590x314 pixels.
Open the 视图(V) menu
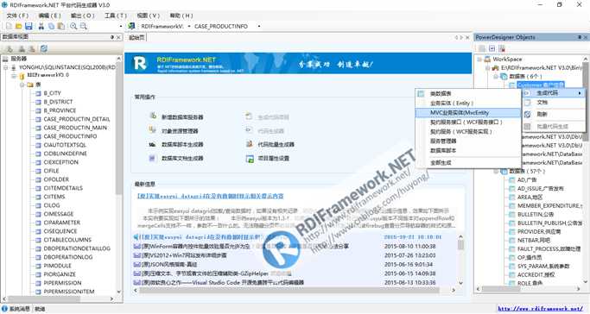[x=149, y=16]
